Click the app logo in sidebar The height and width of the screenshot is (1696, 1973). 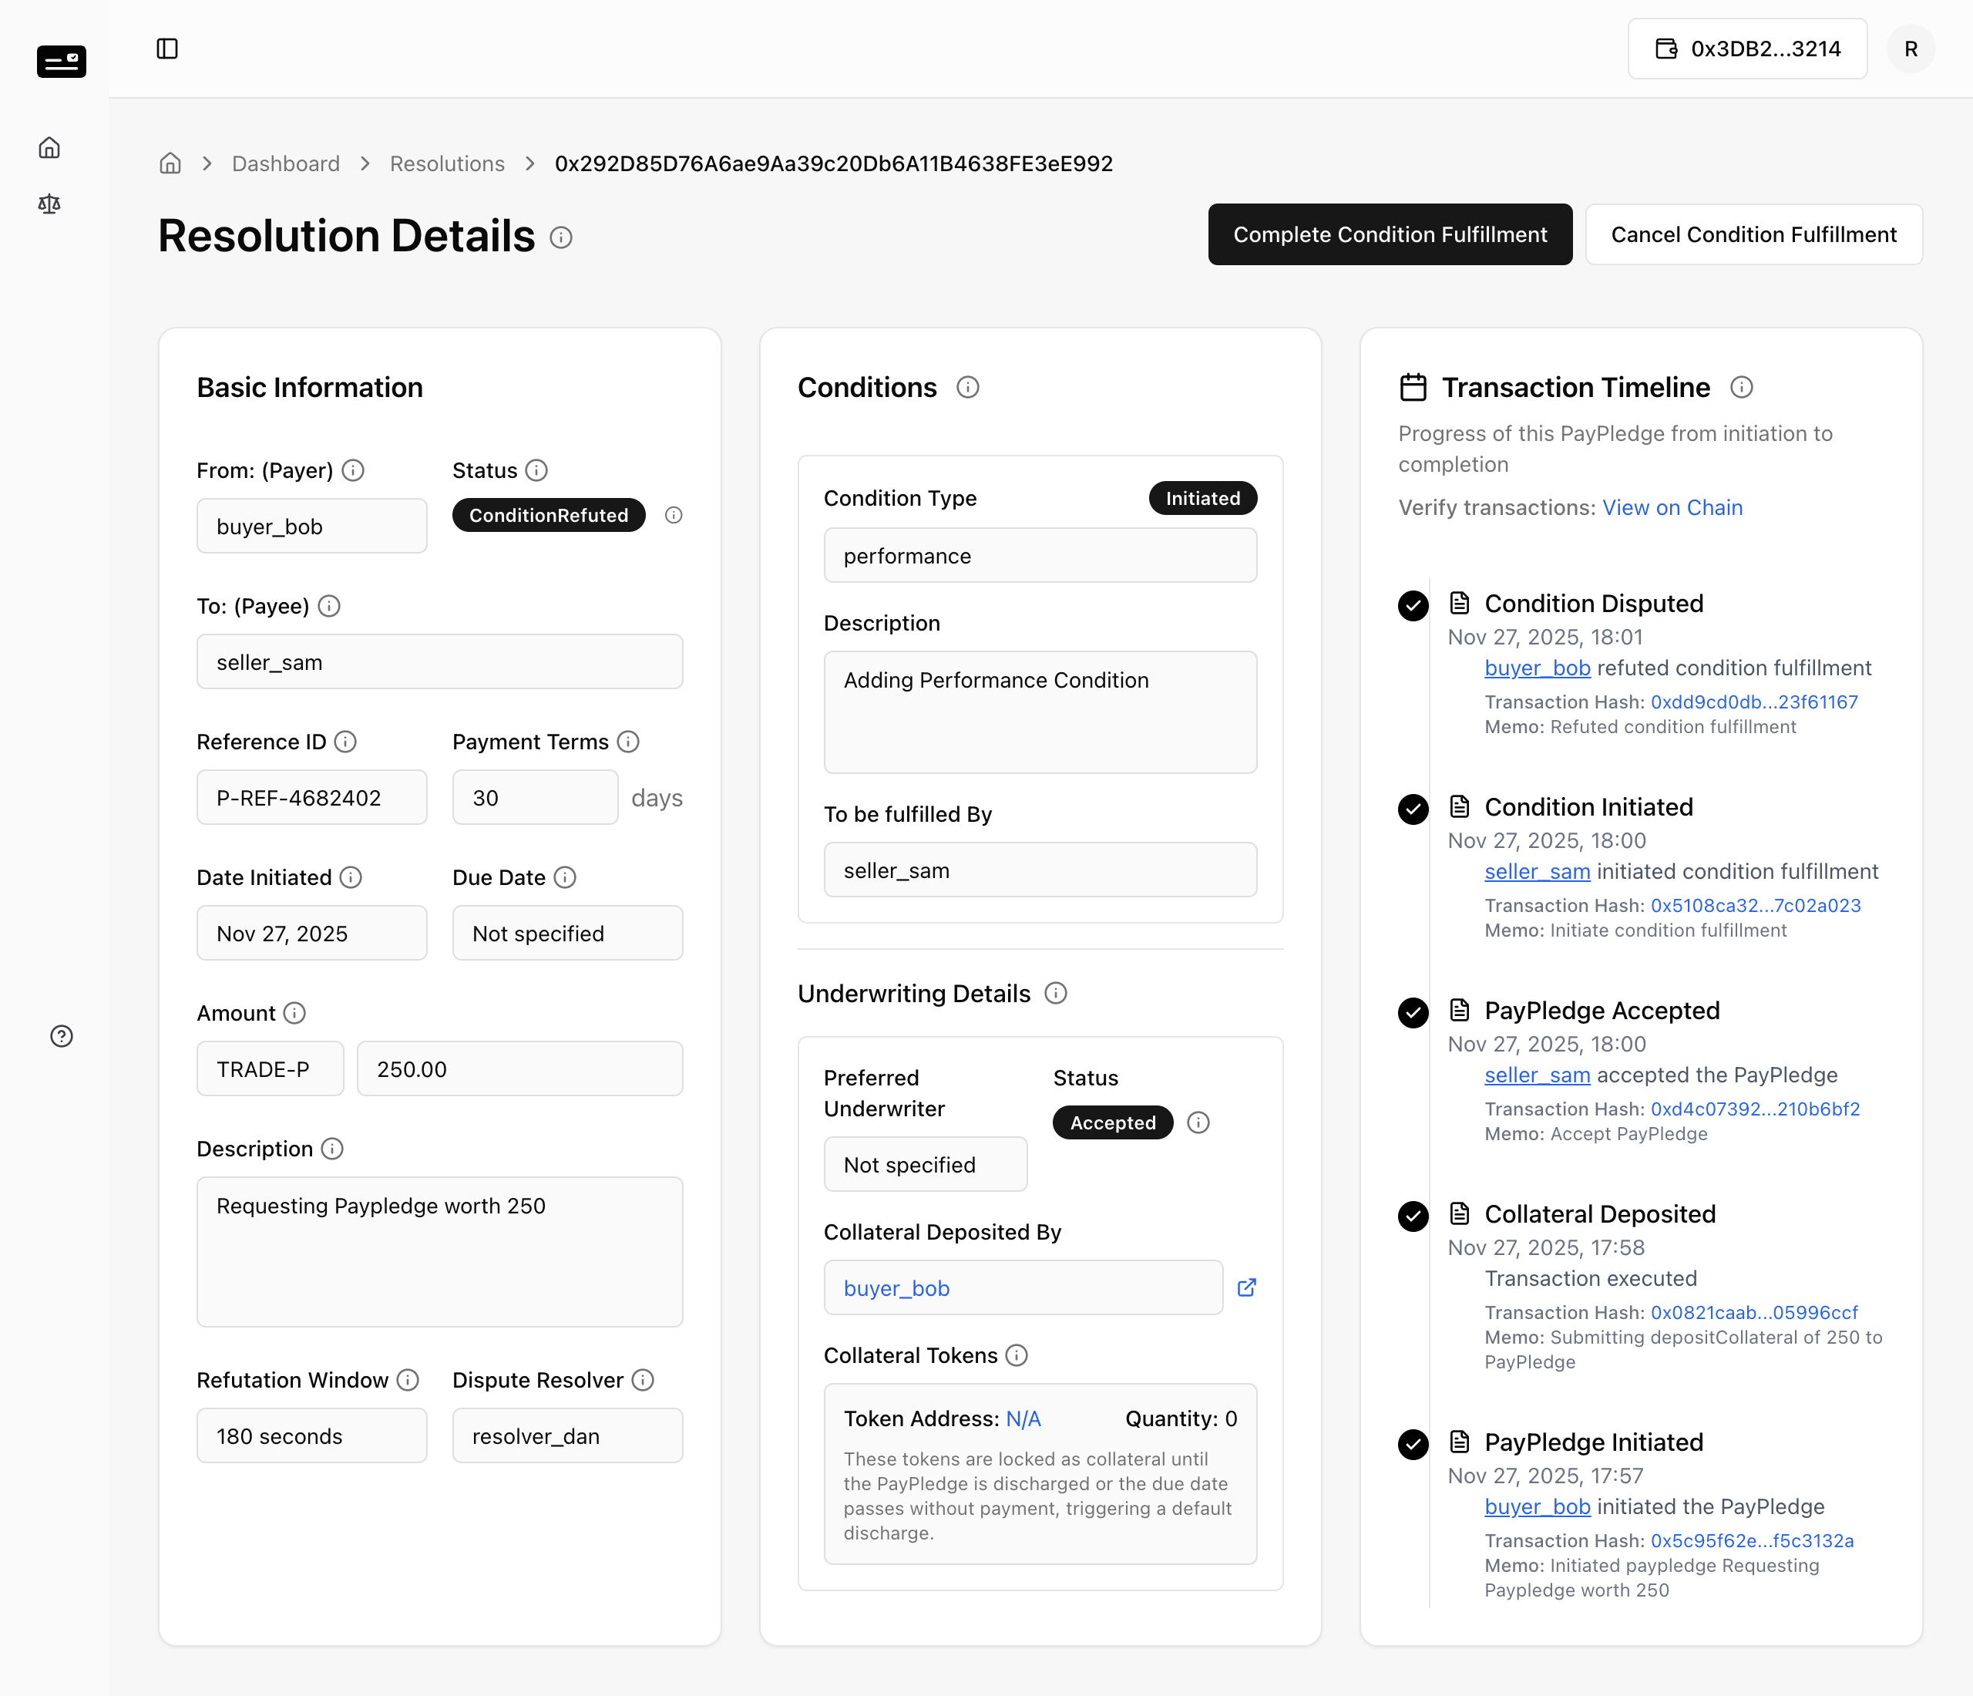pyautogui.click(x=62, y=62)
